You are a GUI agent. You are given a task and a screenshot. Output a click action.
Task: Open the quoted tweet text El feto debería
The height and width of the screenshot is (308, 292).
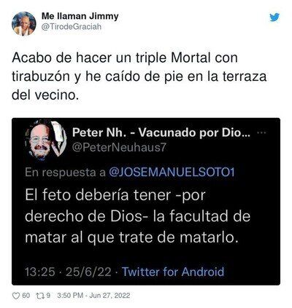pos(138,216)
